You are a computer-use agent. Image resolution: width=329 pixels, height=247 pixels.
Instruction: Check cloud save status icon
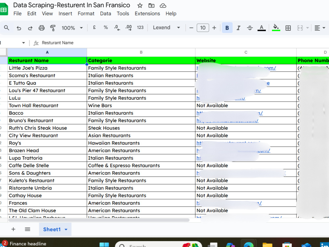tap(163, 6)
